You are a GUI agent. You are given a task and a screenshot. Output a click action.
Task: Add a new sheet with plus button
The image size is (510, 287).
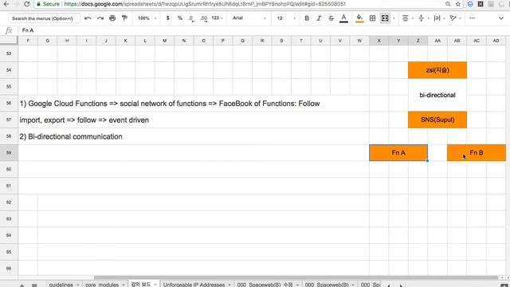[x=22, y=285]
